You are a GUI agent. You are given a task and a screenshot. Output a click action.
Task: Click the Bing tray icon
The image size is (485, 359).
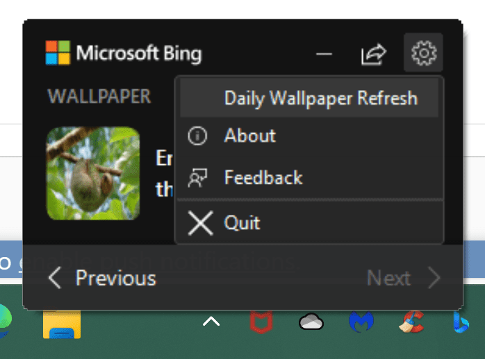point(461,322)
